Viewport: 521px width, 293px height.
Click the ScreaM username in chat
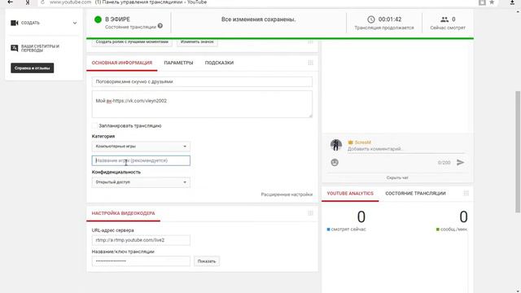click(x=362, y=142)
